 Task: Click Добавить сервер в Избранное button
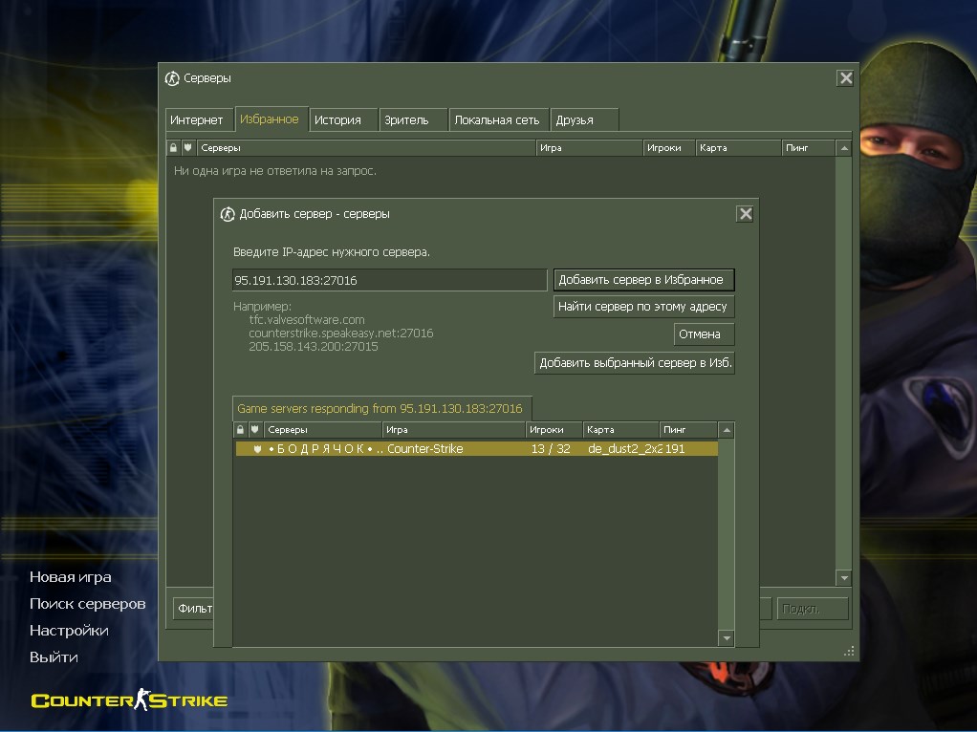tap(643, 280)
